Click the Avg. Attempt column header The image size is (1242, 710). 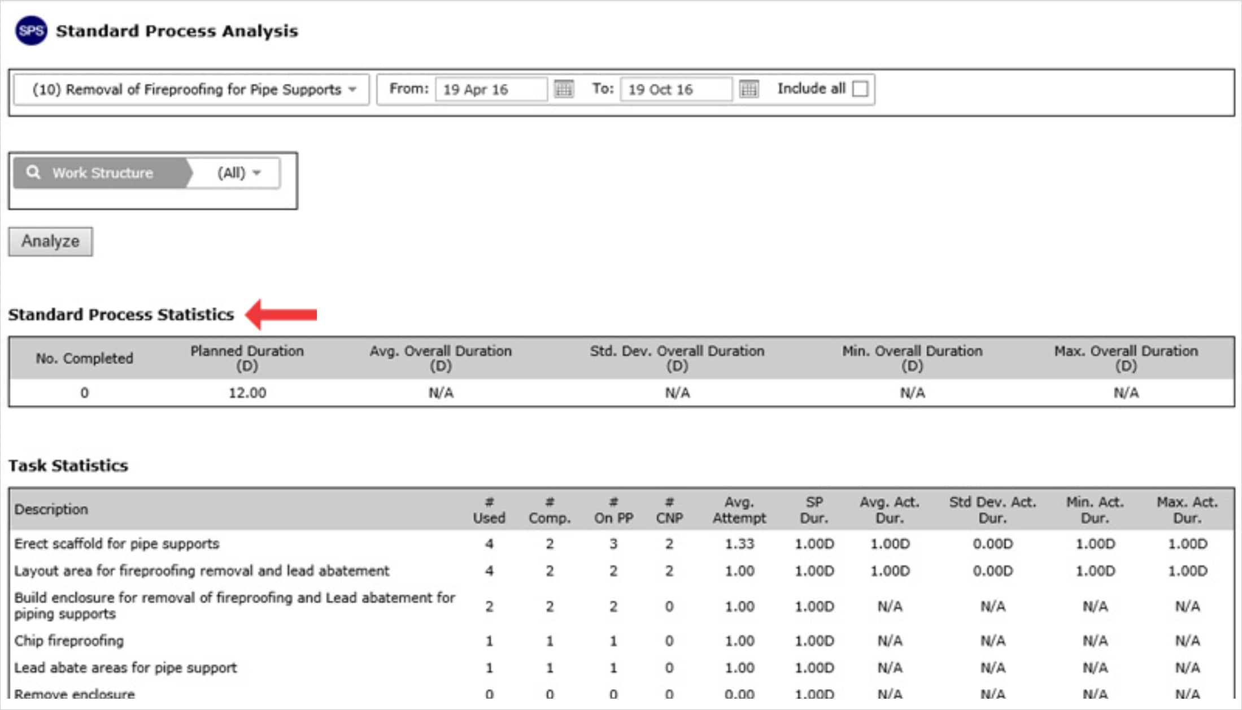pos(739,510)
